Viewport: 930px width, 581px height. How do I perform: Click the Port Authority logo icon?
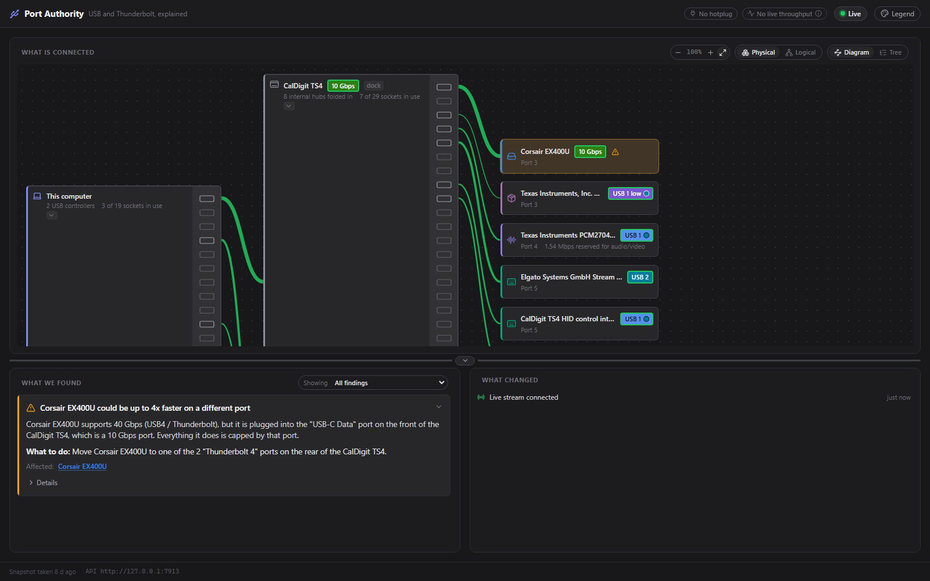coord(15,14)
